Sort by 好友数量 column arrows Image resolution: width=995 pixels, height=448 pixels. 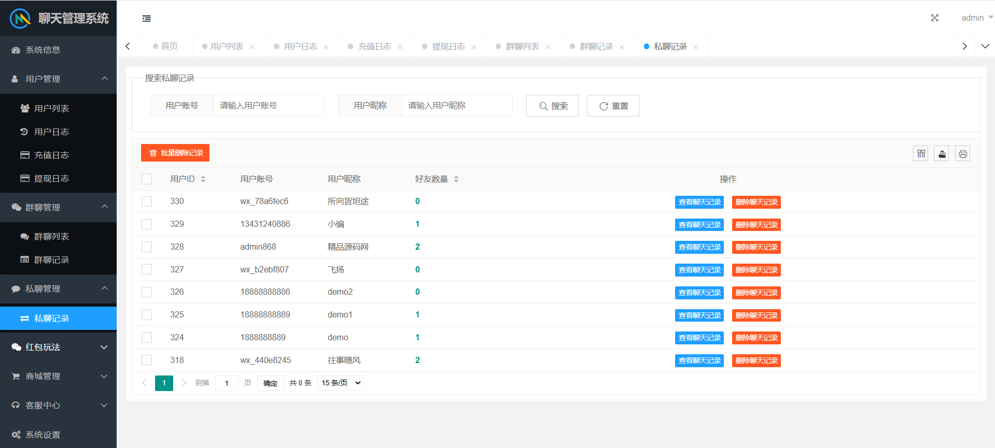click(x=456, y=179)
